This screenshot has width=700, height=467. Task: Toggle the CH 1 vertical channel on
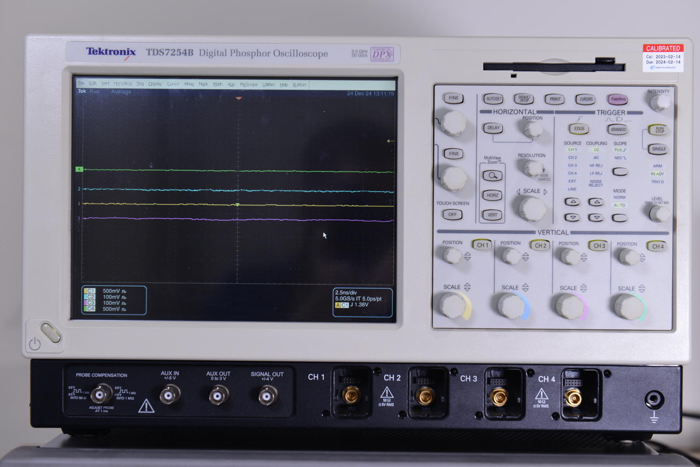click(x=482, y=244)
